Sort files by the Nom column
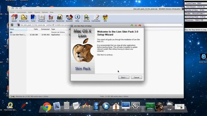The image size is (207, 116). [x=18, y=29]
